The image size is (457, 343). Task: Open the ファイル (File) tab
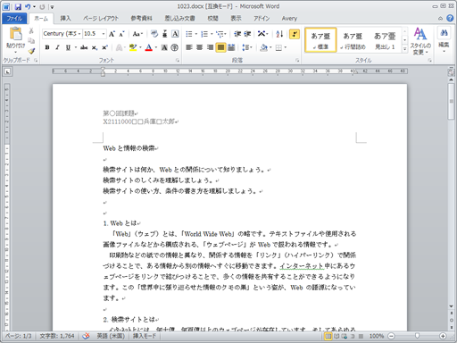click(14, 19)
